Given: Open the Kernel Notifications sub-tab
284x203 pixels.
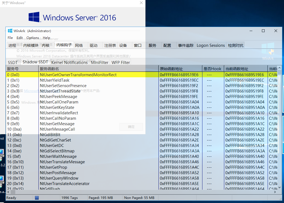Looking at the screenshot, I should [69, 63].
